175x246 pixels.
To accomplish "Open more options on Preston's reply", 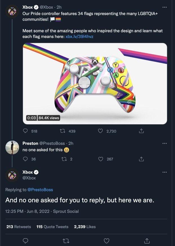I will pos(165,143).
